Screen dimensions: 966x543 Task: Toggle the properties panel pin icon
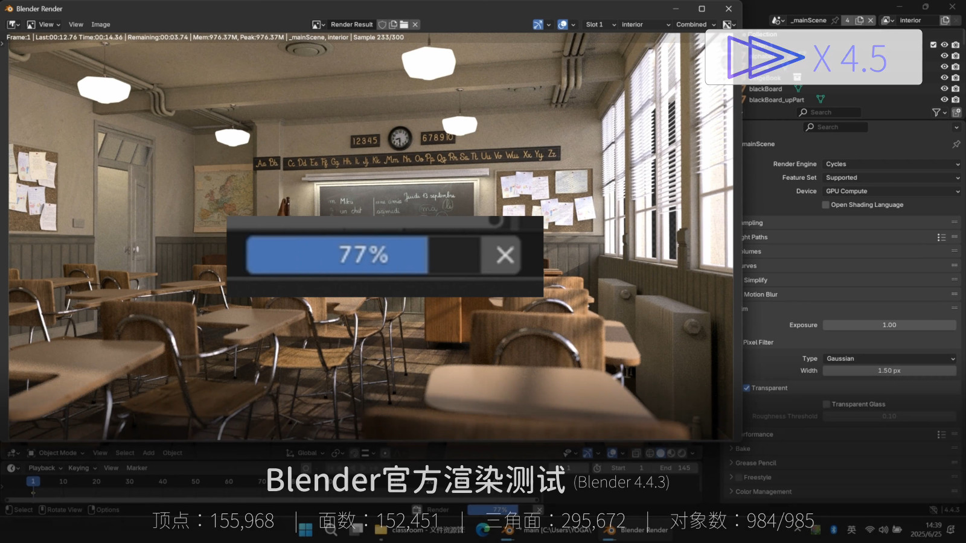pos(956,144)
